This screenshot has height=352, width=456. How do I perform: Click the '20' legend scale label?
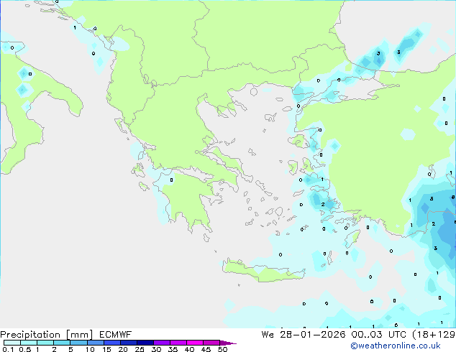123,349
